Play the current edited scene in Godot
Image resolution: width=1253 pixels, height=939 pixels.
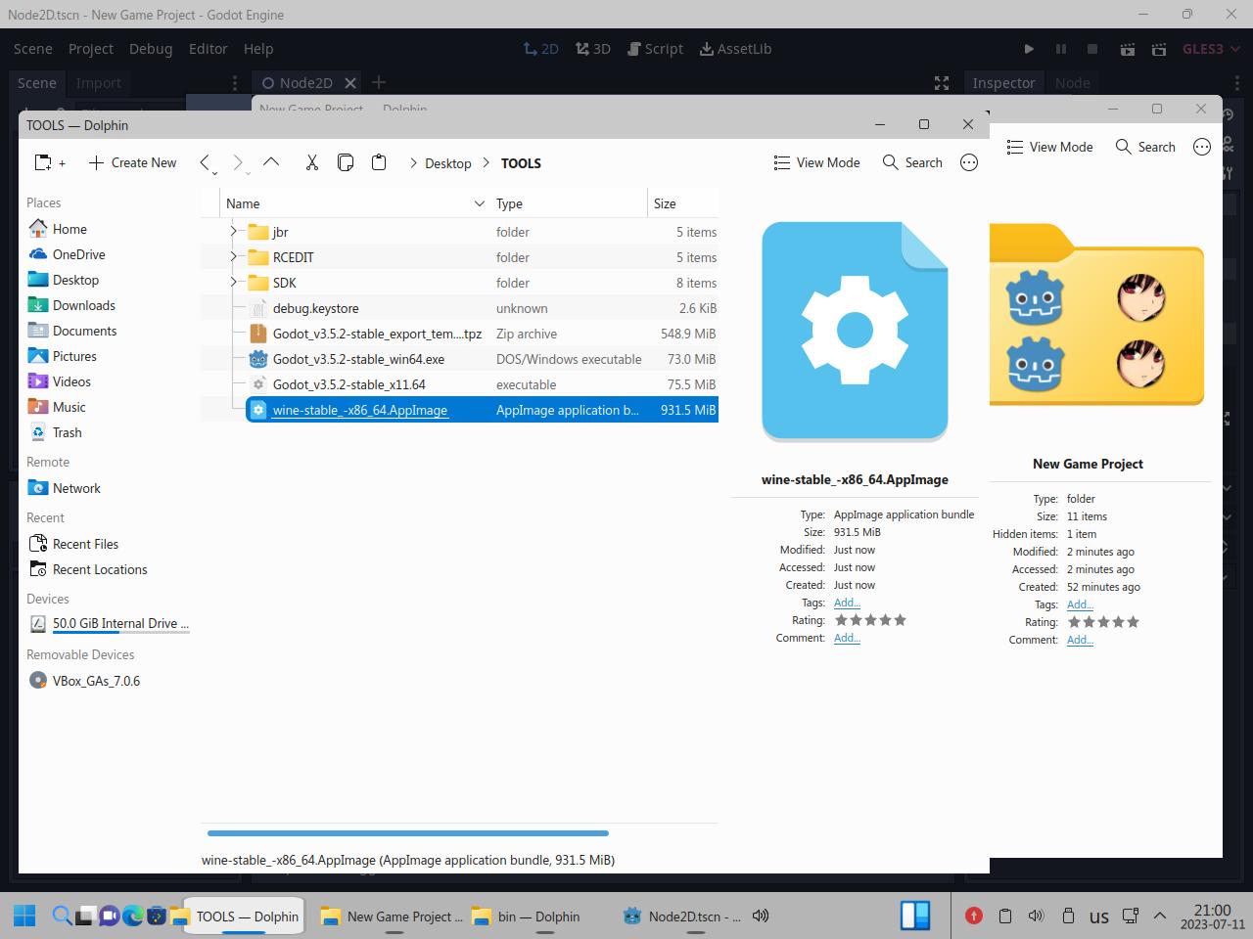point(1128,49)
